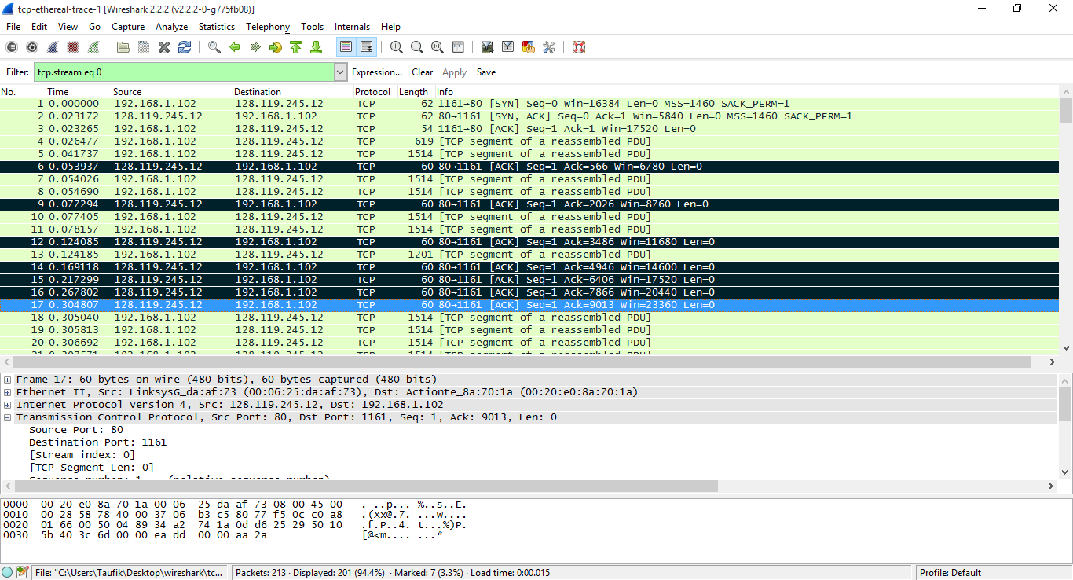The height and width of the screenshot is (580, 1073).
Task: Go forward in packet history
Action: click(x=255, y=47)
